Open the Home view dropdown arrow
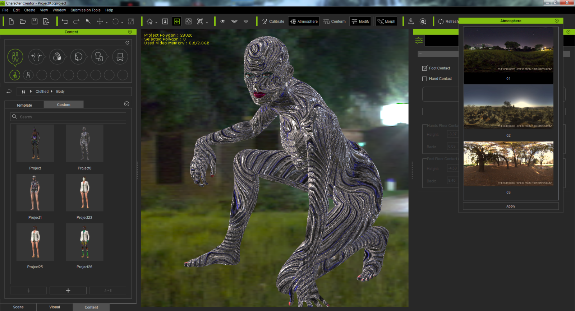The image size is (575, 311). [156, 23]
